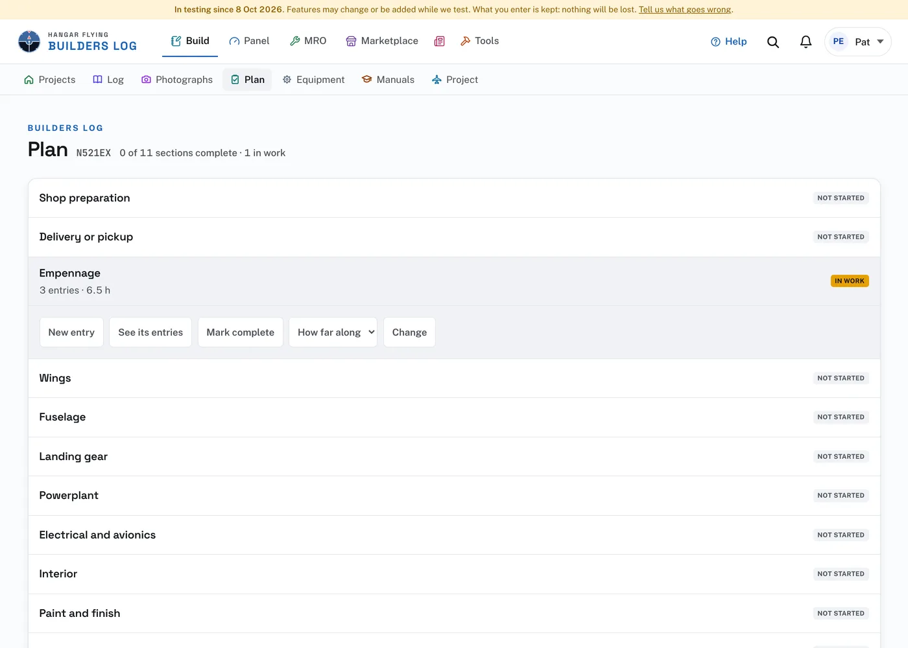Open the How far along dropdown
Viewport: 908px width, 648px height.
[x=333, y=332]
